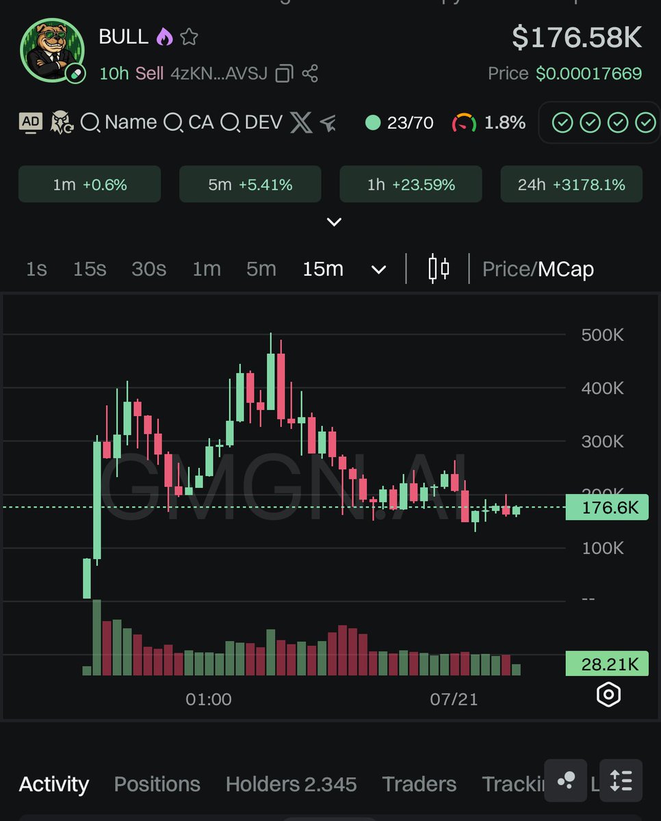Viewport: 661px width, 821px height.
Task: Click the green dot 23/70 indicator
Action: point(400,123)
